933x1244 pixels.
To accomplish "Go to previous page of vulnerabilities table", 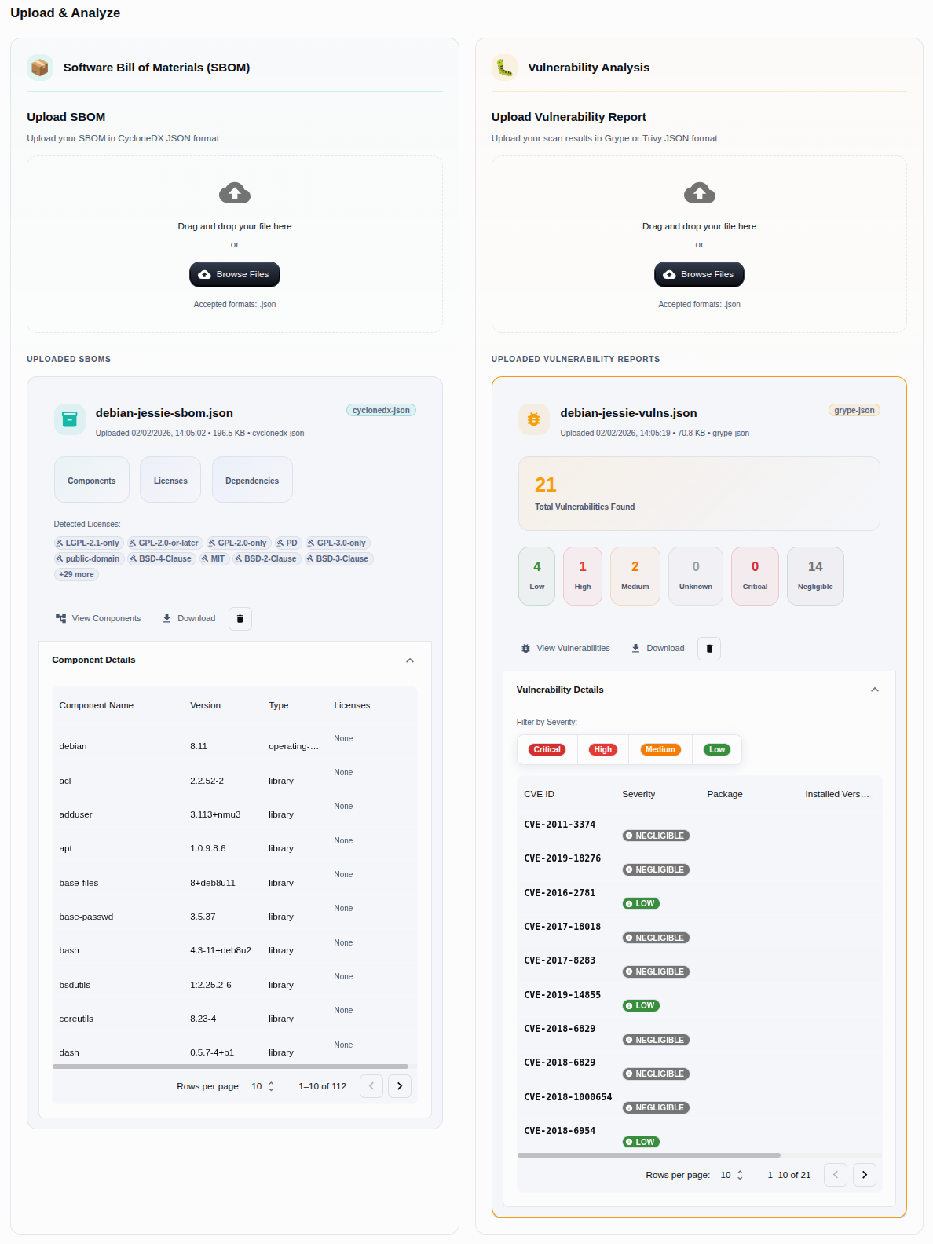I will 836,1175.
